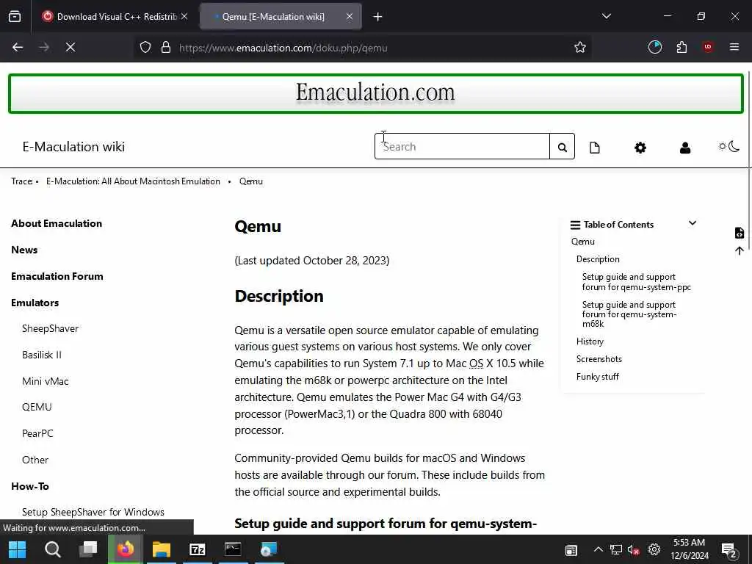
Task: Open About Emaculation in sidebar
Action: click(57, 223)
